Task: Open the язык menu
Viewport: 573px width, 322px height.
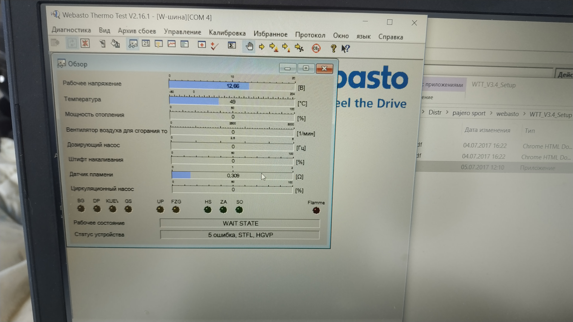Action: [x=363, y=37]
